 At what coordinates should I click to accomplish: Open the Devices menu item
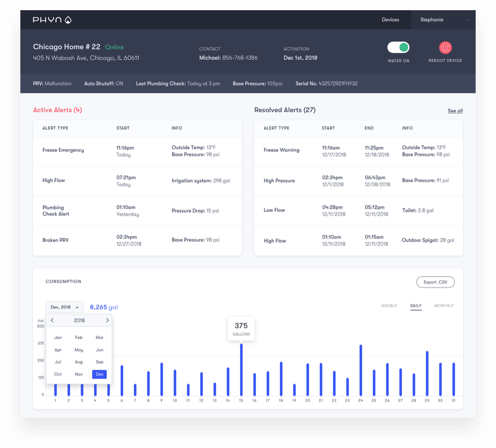[x=390, y=20]
